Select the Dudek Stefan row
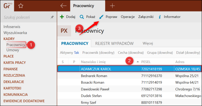This screenshot has width=202, height=106. pyautogui.click(x=129, y=96)
